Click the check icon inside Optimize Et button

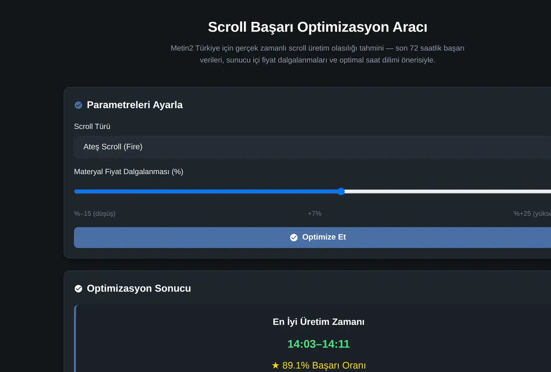click(x=294, y=238)
